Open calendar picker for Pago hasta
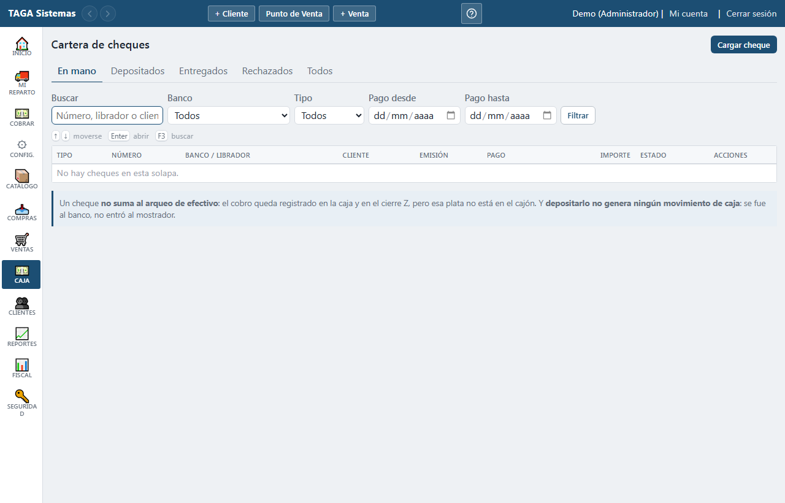785x503 pixels. pyautogui.click(x=547, y=115)
